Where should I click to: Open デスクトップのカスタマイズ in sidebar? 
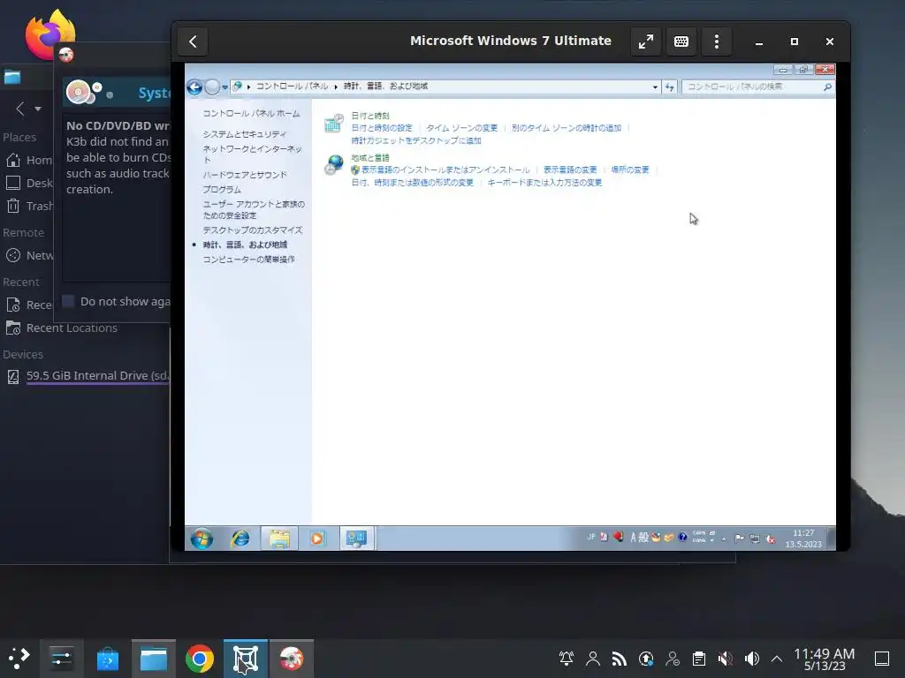pos(252,230)
